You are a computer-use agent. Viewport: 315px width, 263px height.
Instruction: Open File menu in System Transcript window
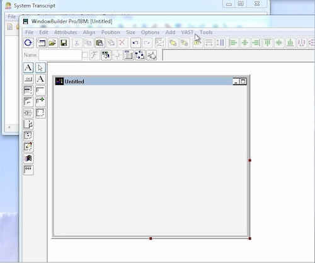pyautogui.click(x=12, y=16)
